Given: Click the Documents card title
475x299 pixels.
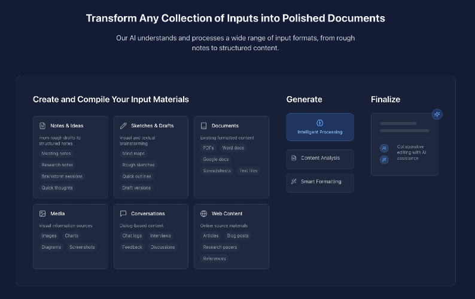Looking at the screenshot, I should (225, 126).
